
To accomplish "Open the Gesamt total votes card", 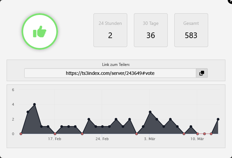I will pyautogui.click(x=191, y=30).
